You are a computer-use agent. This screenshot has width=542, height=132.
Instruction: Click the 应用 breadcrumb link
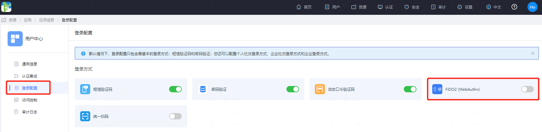(28, 20)
